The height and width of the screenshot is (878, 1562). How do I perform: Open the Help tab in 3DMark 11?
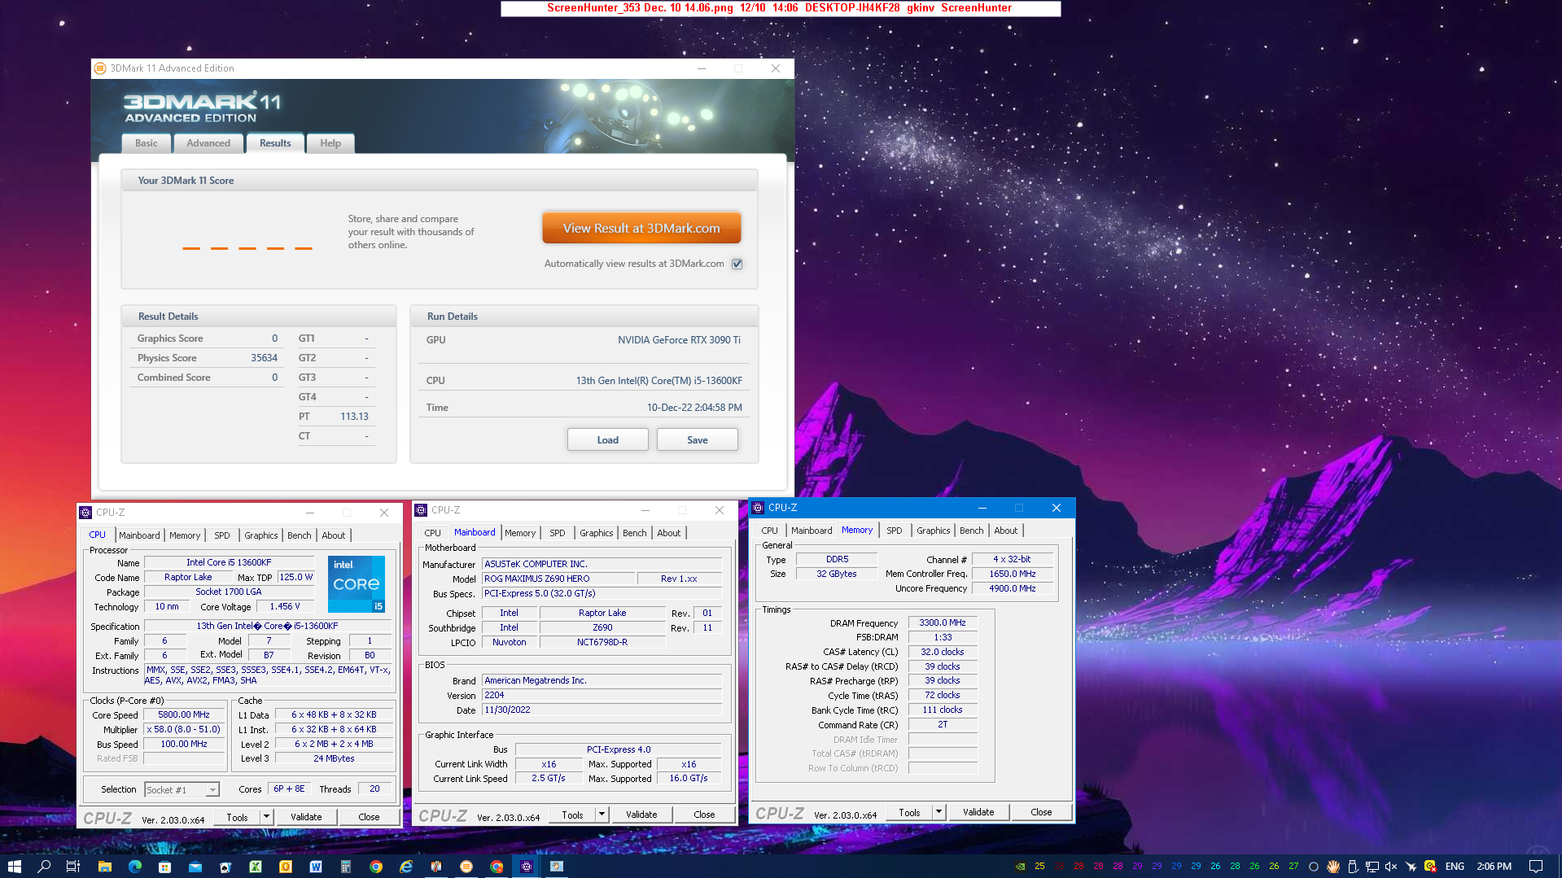click(x=330, y=143)
